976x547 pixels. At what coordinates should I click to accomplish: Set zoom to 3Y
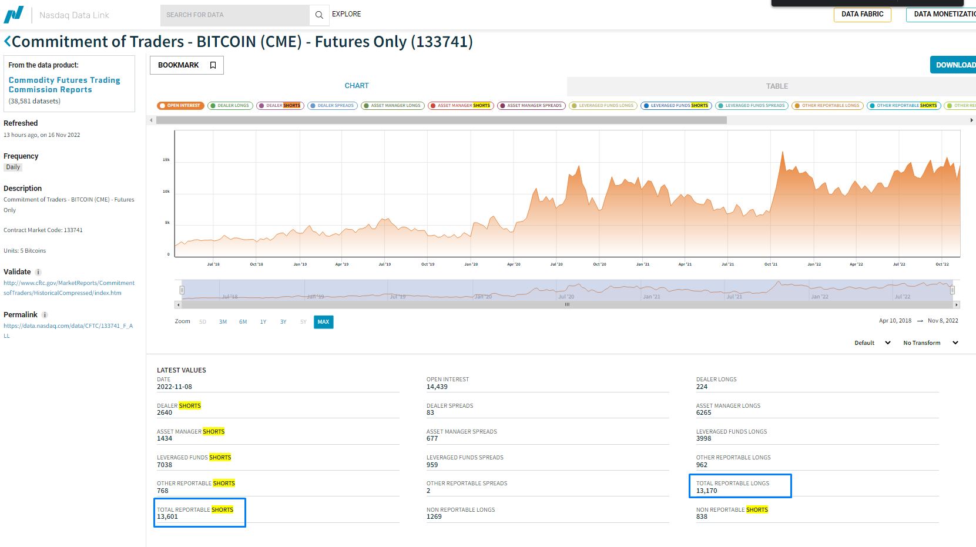[283, 322]
